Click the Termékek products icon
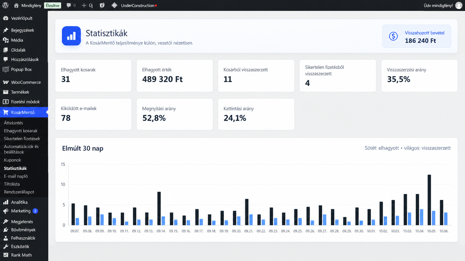The width and height of the screenshot is (465, 261). click(x=6, y=92)
